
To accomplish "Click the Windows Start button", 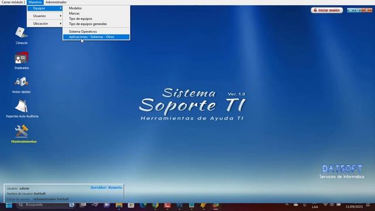I will 9,205.
